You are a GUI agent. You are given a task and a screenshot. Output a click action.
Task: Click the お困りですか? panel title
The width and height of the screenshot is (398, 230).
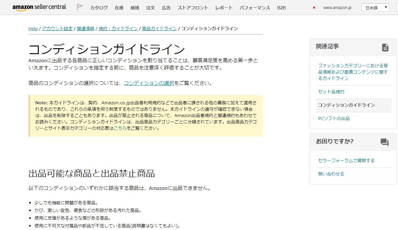click(334, 141)
